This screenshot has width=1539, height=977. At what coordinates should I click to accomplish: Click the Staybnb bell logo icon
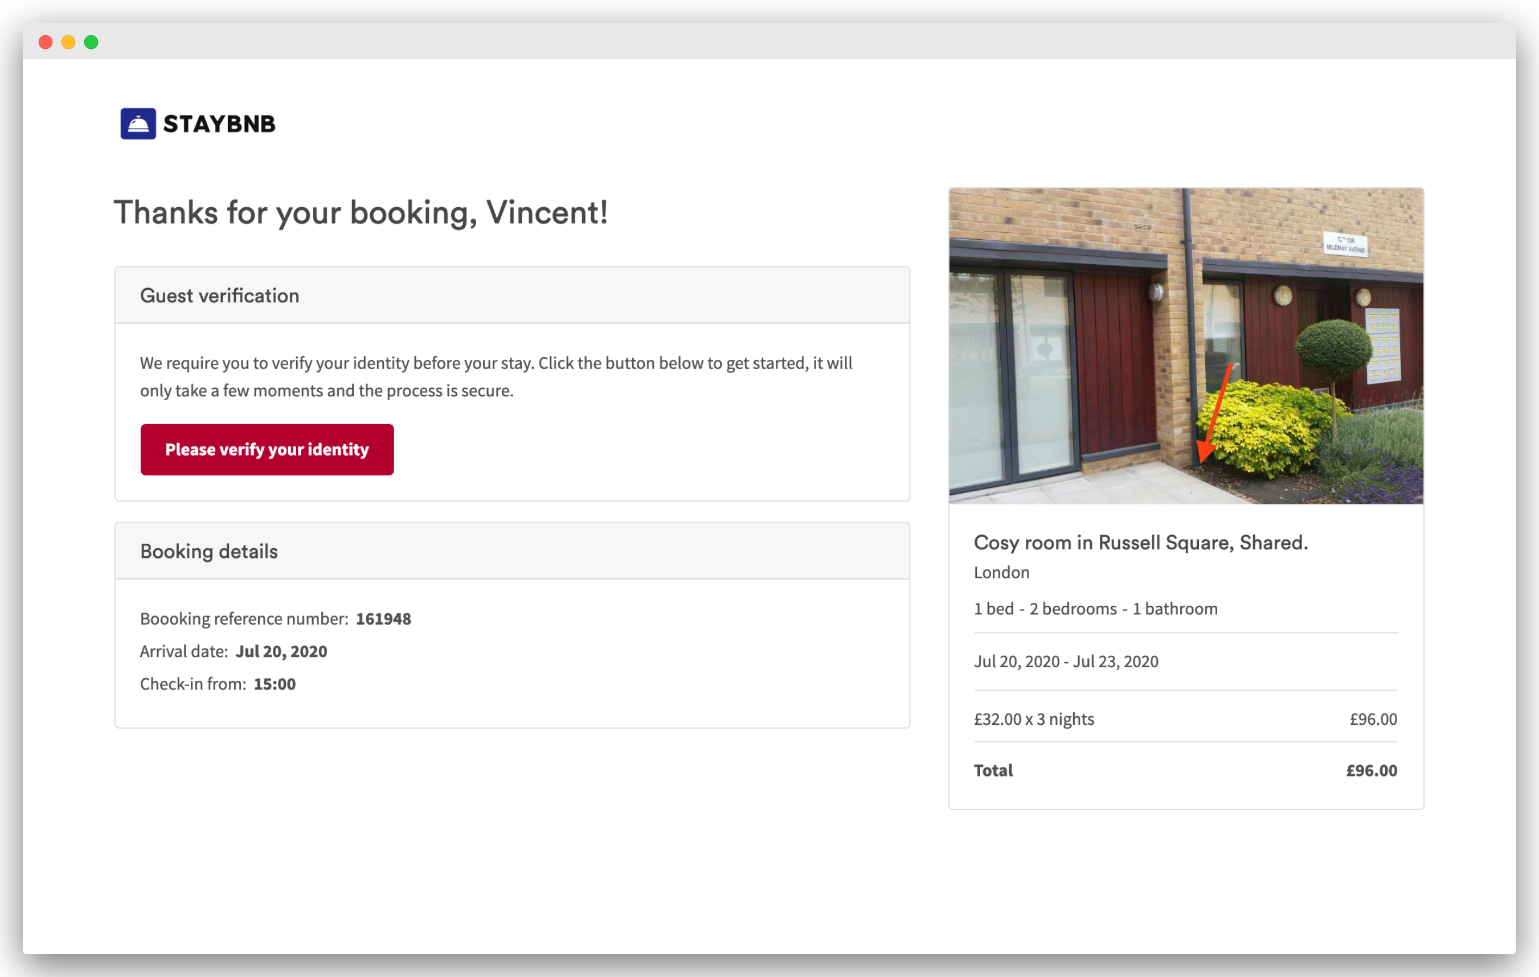[x=138, y=124]
